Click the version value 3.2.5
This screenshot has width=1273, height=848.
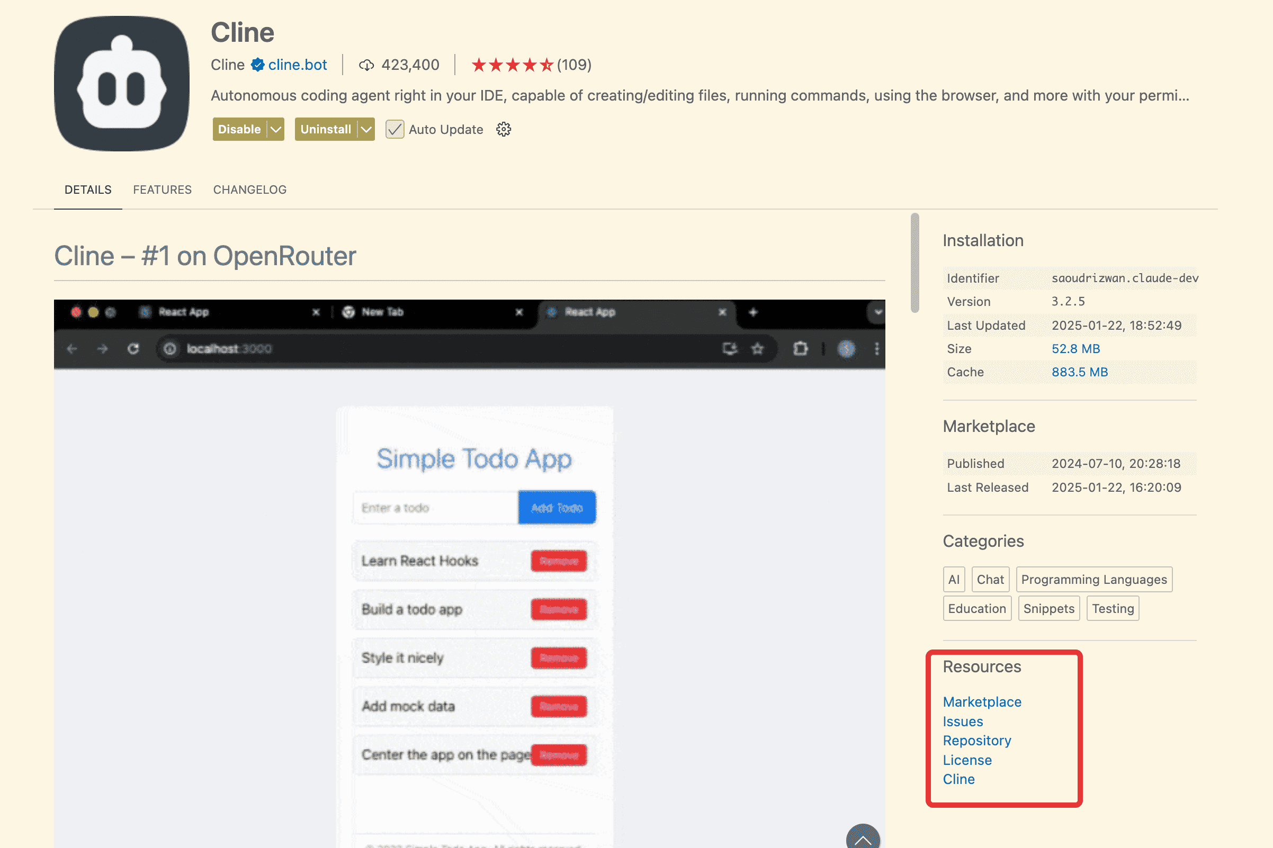pos(1068,301)
